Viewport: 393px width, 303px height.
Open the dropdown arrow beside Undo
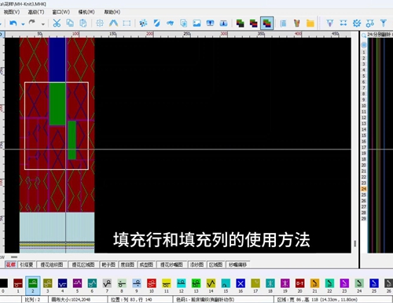pyautogui.click(x=23, y=24)
